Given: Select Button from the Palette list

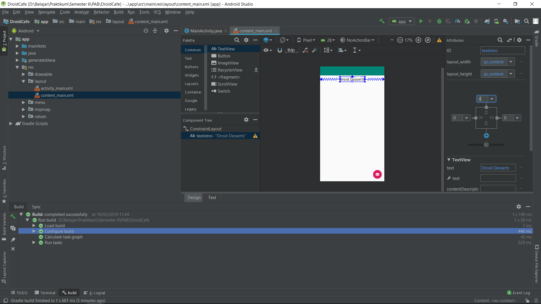Looking at the screenshot, I should 224,56.
